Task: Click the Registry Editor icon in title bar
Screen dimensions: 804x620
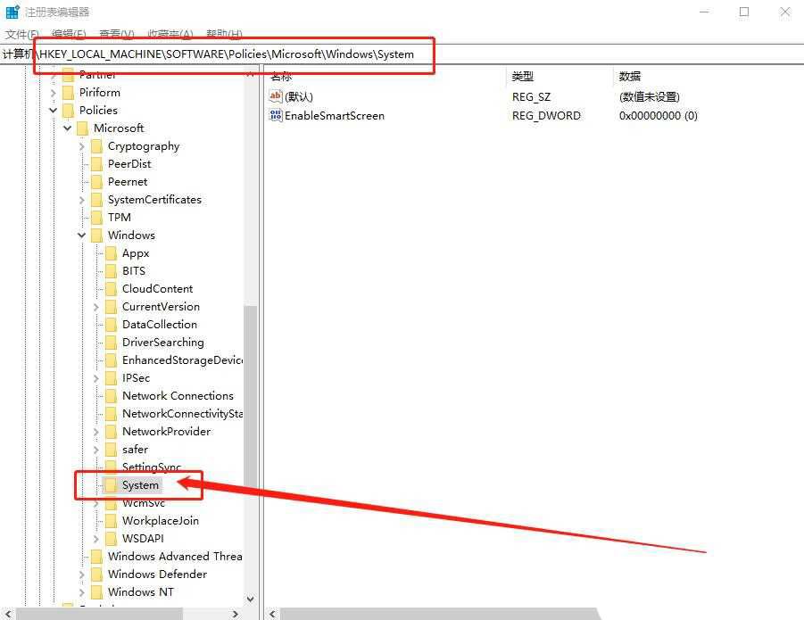Action: [x=12, y=11]
